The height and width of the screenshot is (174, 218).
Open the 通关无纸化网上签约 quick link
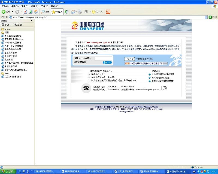point(161,78)
